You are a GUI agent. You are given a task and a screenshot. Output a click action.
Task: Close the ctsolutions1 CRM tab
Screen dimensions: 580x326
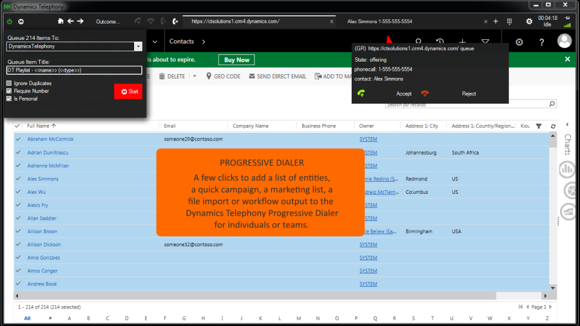click(x=332, y=22)
